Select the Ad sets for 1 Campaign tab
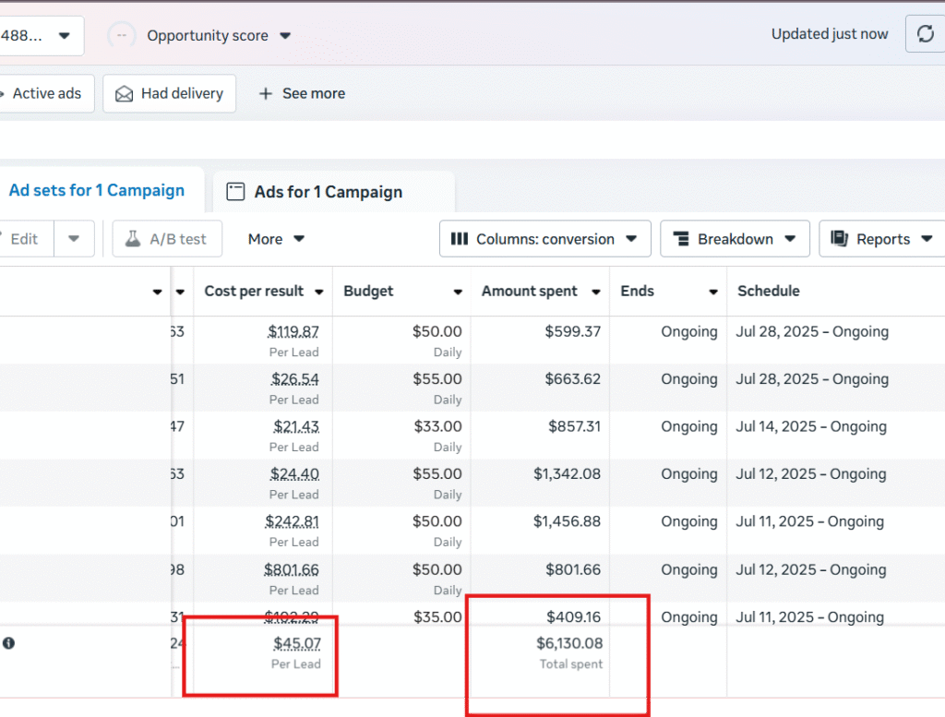Screen dimensions: 945x717 (x=96, y=190)
